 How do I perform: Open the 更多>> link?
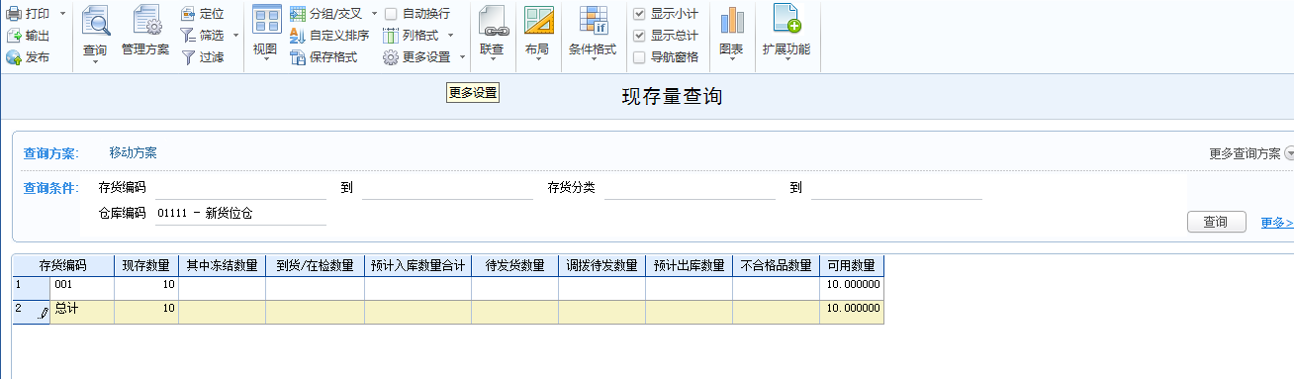[x=1277, y=223]
